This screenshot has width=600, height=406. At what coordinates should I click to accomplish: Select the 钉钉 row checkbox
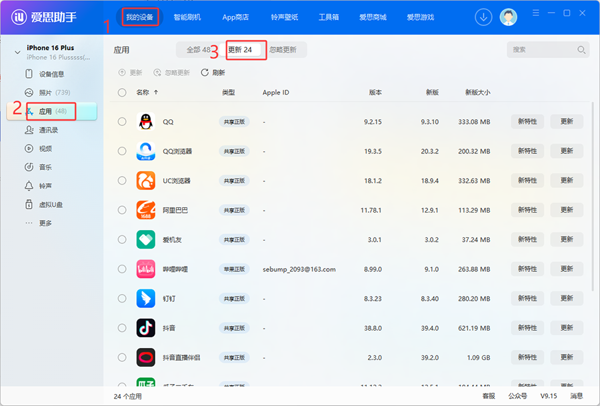pyautogui.click(x=122, y=299)
